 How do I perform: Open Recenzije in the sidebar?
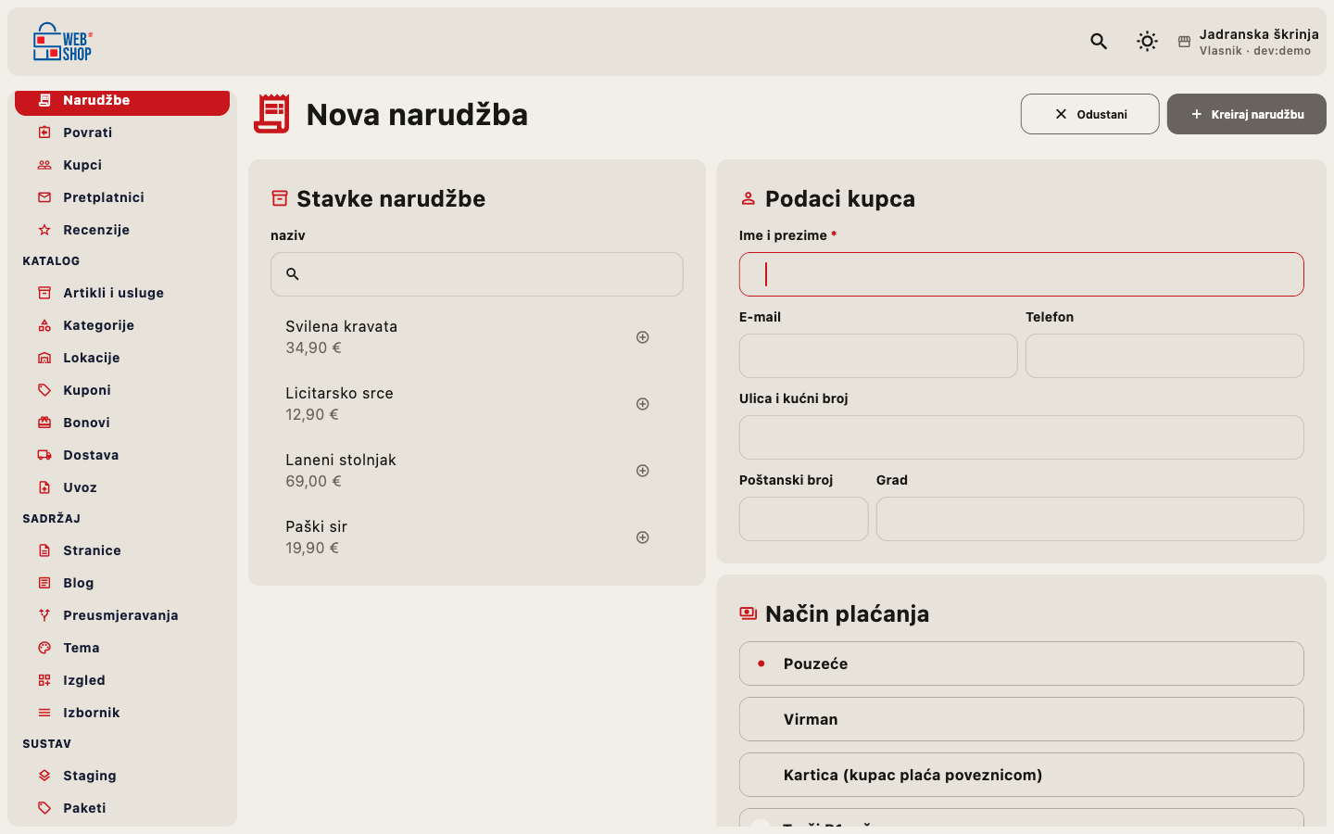pyautogui.click(x=122, y=230)
